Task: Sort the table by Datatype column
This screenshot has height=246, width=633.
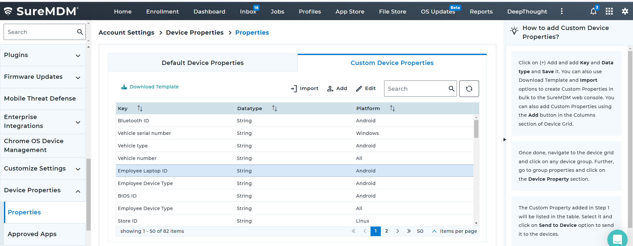Action: 274,108
